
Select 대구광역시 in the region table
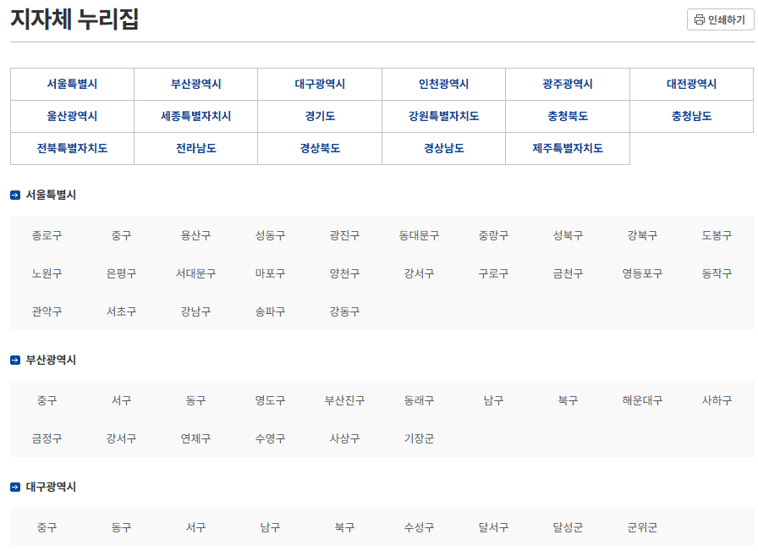[320, 84]
